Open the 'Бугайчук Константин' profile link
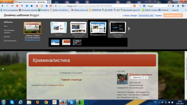This screenshot has width=187, height=105. (x=142, y=75)
